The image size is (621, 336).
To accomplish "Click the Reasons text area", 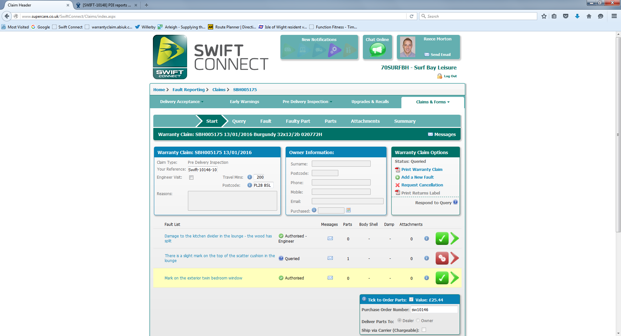I will tap(233, 201).
